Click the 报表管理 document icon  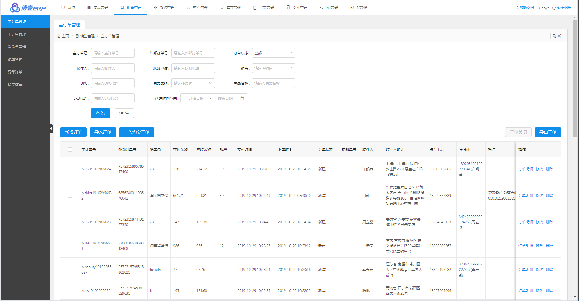255,8
